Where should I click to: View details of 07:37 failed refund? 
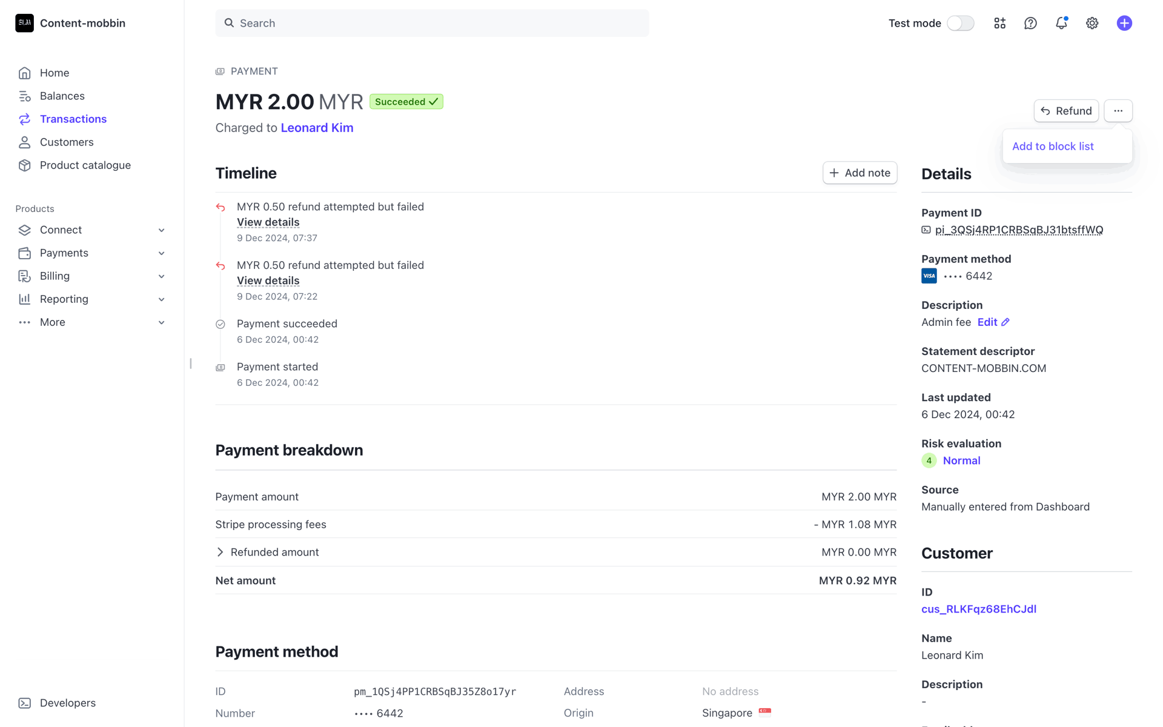[x=268, y=222]
